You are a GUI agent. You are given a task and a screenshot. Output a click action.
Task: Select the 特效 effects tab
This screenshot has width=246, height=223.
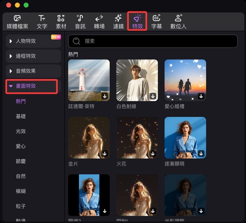tap(137, 22)
